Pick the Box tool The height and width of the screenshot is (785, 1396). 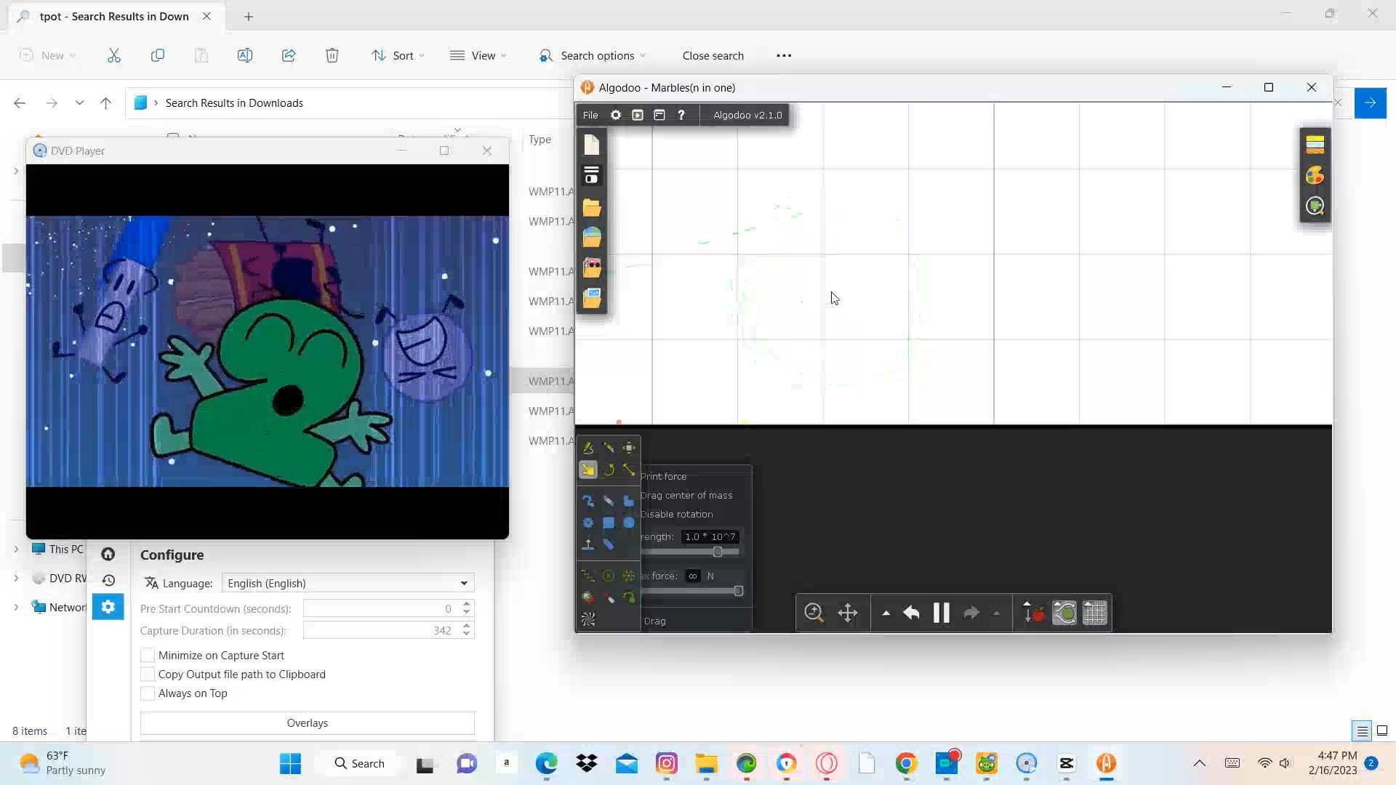[609, 523]
